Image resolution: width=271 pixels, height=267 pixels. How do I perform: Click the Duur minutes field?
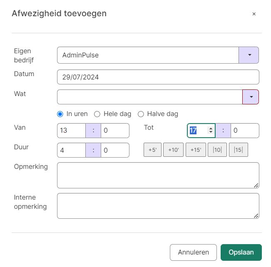point(115,150)
